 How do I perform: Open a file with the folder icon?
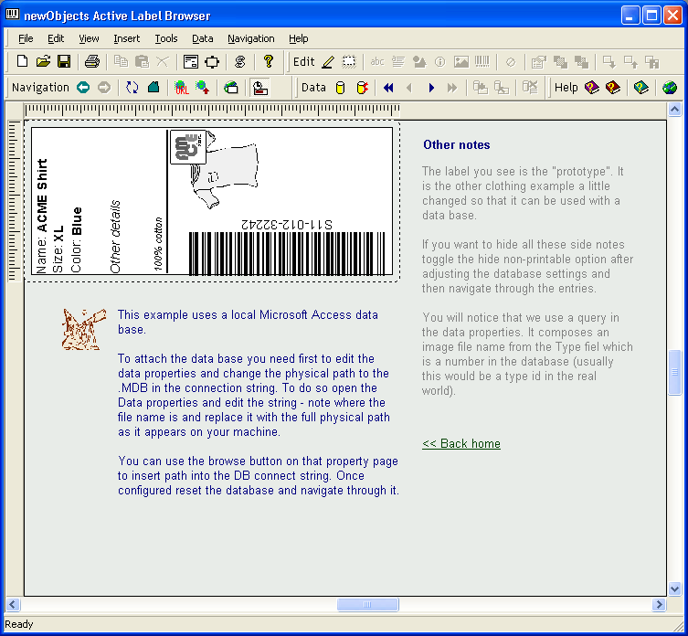pyautogui.click(x=43, y=61)
